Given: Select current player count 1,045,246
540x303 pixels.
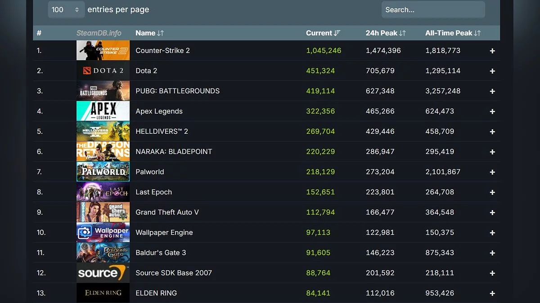Looking at the screenshot, I should pos(324,50).
